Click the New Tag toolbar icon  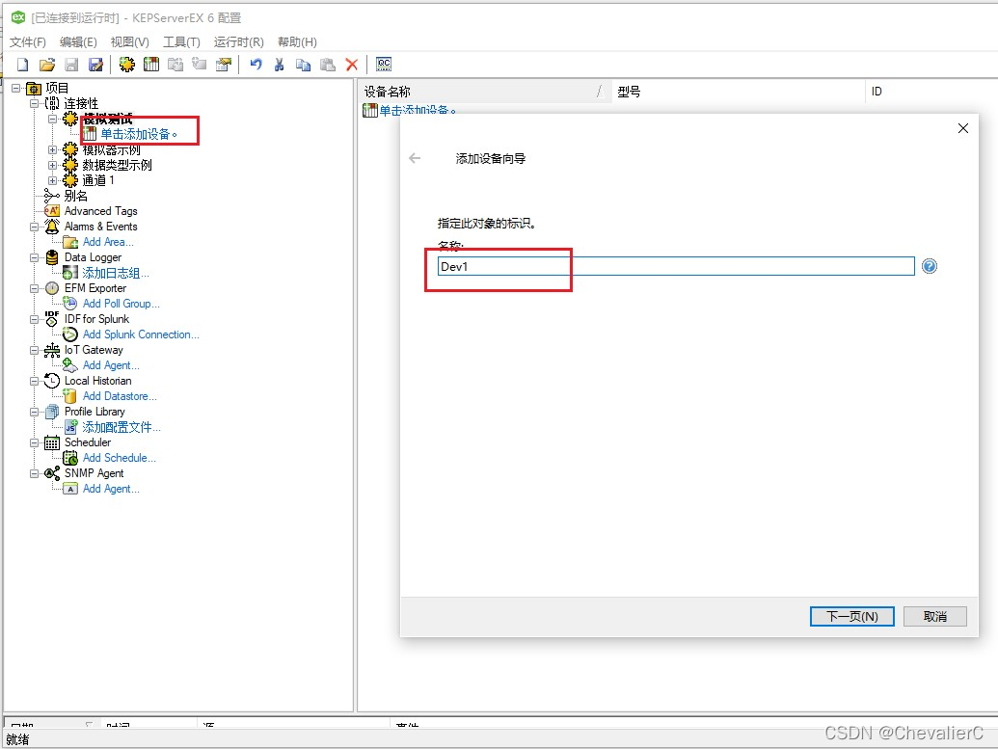(x=200, y=65)
